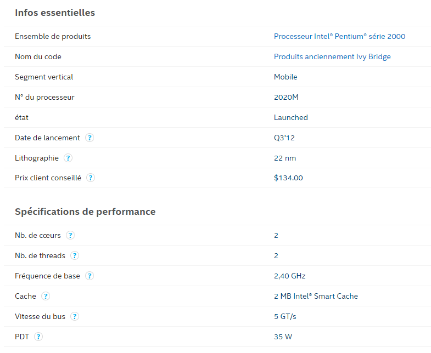Show tooltip for Prix client conseillé

pos(91,178)
